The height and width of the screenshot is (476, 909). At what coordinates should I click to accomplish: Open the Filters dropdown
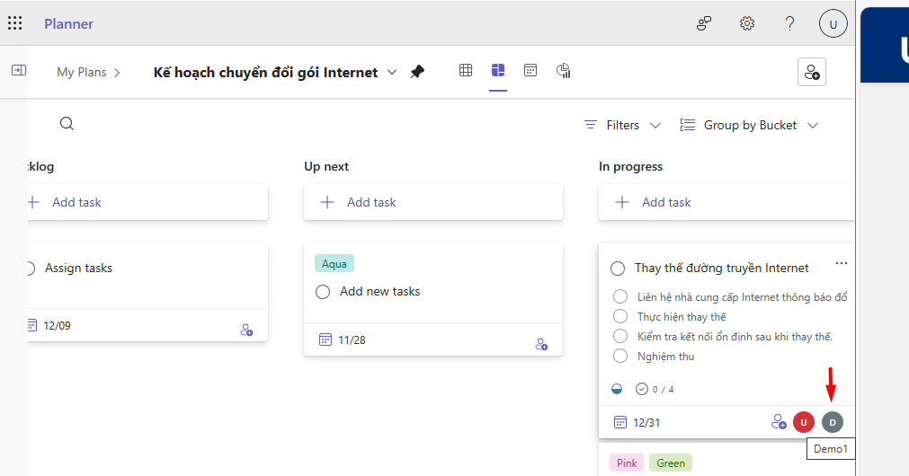pos(622,125)
